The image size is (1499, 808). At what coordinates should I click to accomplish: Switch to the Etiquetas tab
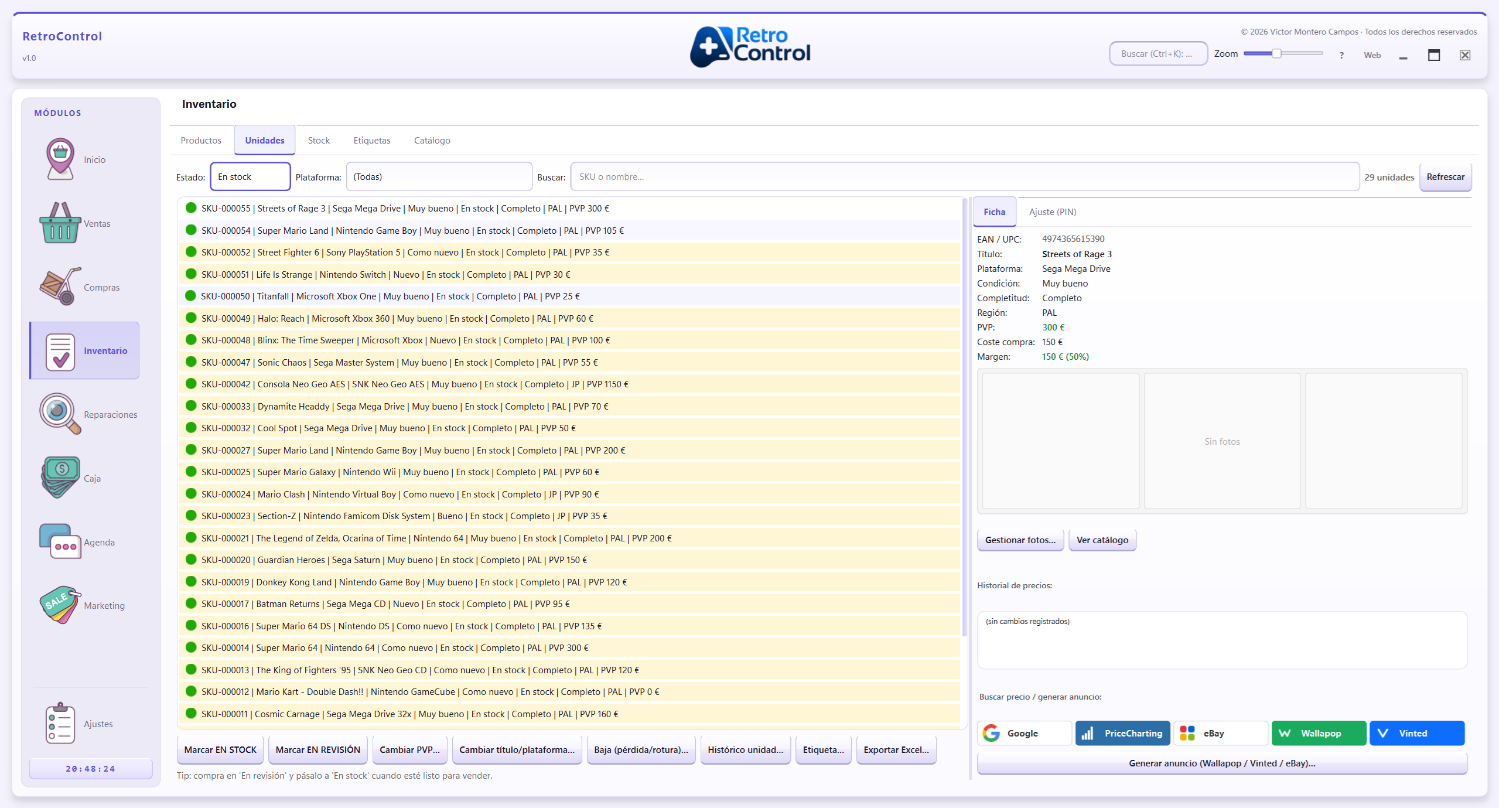[x=371, y=141]
